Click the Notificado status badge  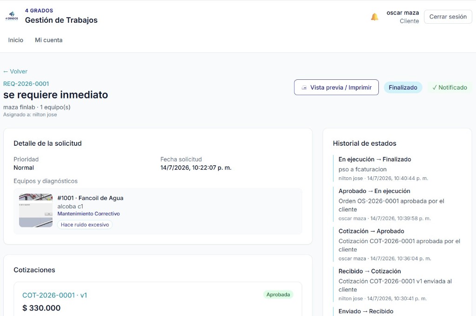pyautogui.click(x=450, y=87)
